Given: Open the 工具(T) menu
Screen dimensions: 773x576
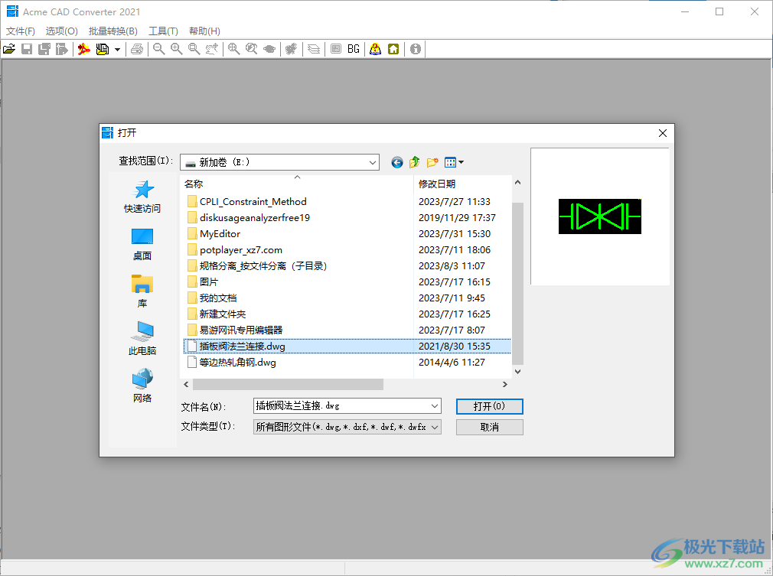Looking at the screenshot, I should 163,31.
